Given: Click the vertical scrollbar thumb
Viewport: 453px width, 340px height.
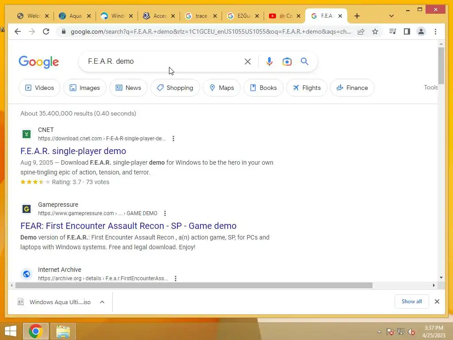Looking at the screenshot, I should coord(441,66).
